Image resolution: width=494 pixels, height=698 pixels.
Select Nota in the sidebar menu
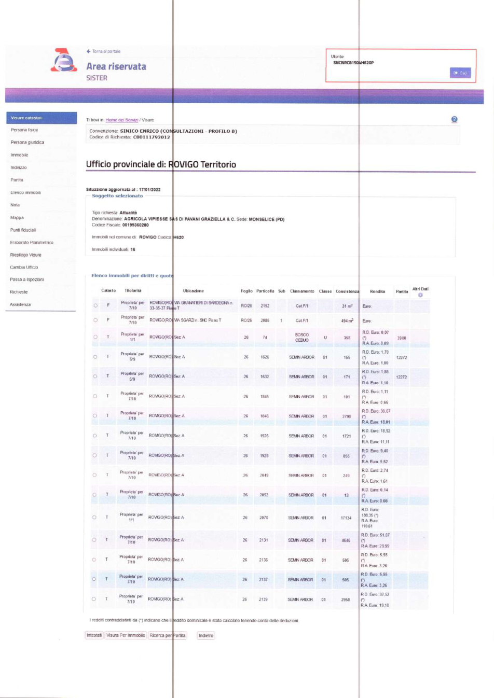point(15,205)
